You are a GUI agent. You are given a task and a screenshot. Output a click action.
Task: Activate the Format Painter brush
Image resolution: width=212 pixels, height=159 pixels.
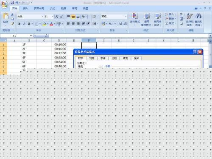(x=12, y=23)
